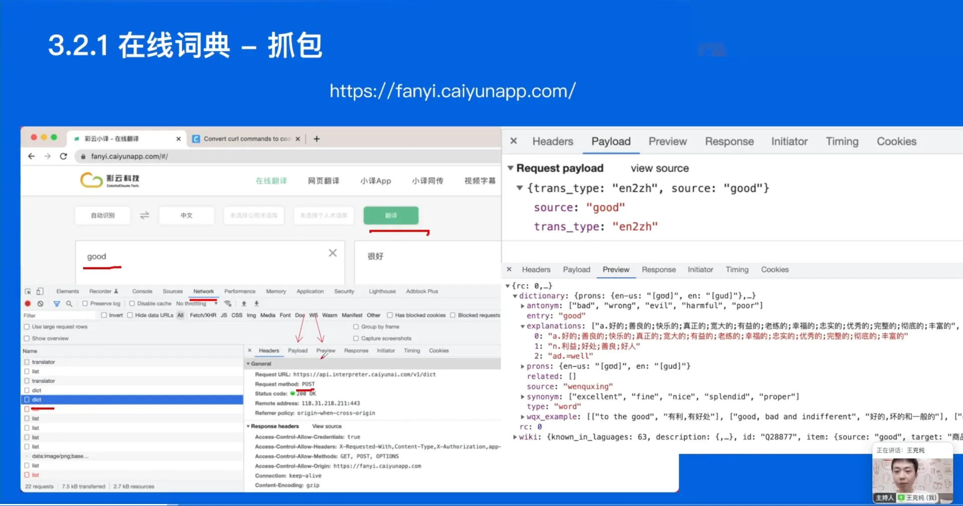Close the Convert curl commands tab
Viewport: 963px width, 506px height.
298,139
